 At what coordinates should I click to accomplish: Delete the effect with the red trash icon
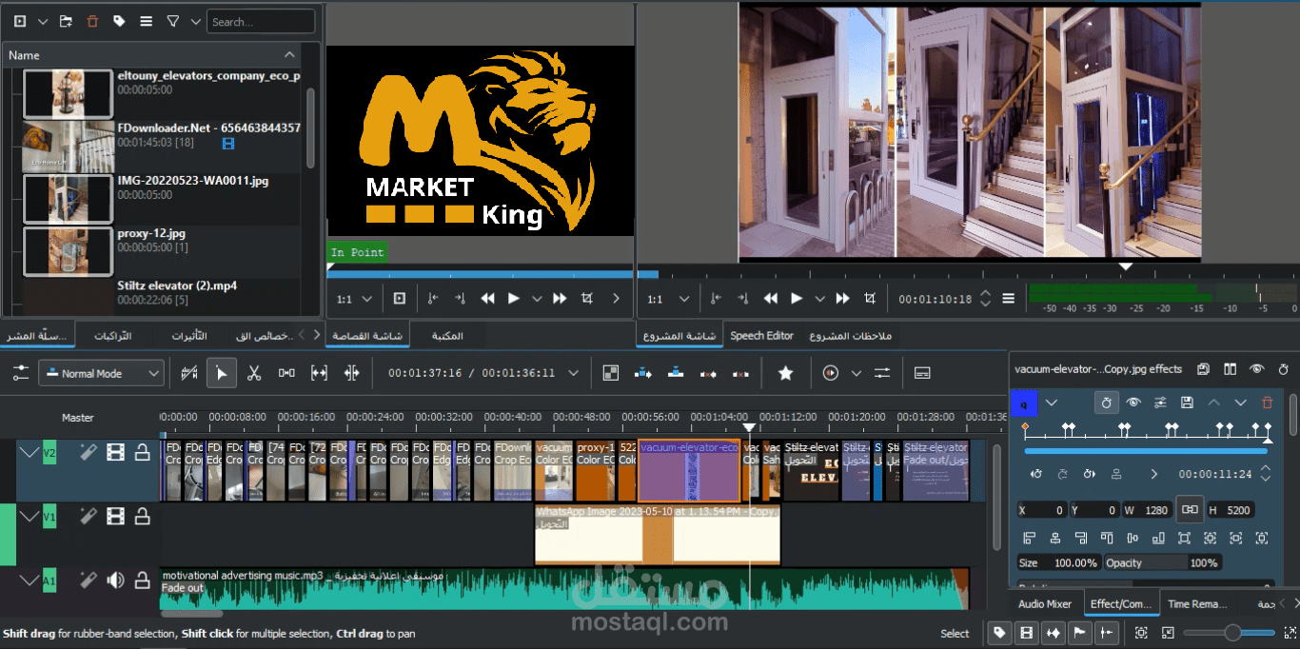1267,403
